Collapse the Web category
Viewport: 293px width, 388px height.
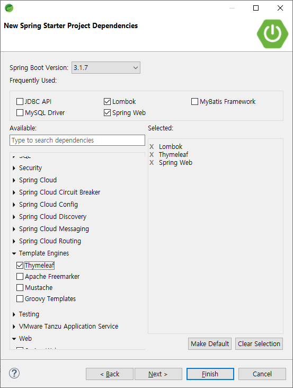point(14,339)
